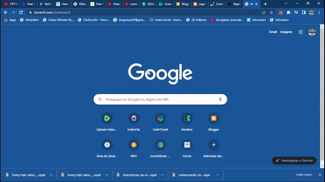Open the Zubee Ultimate Re... bookmark

58,20
